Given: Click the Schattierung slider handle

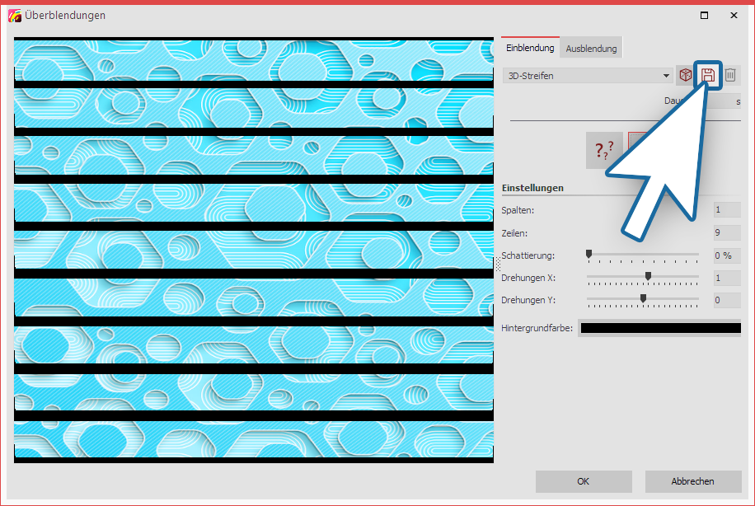Looking at the screenshot, I should click(x=589, y=254).
